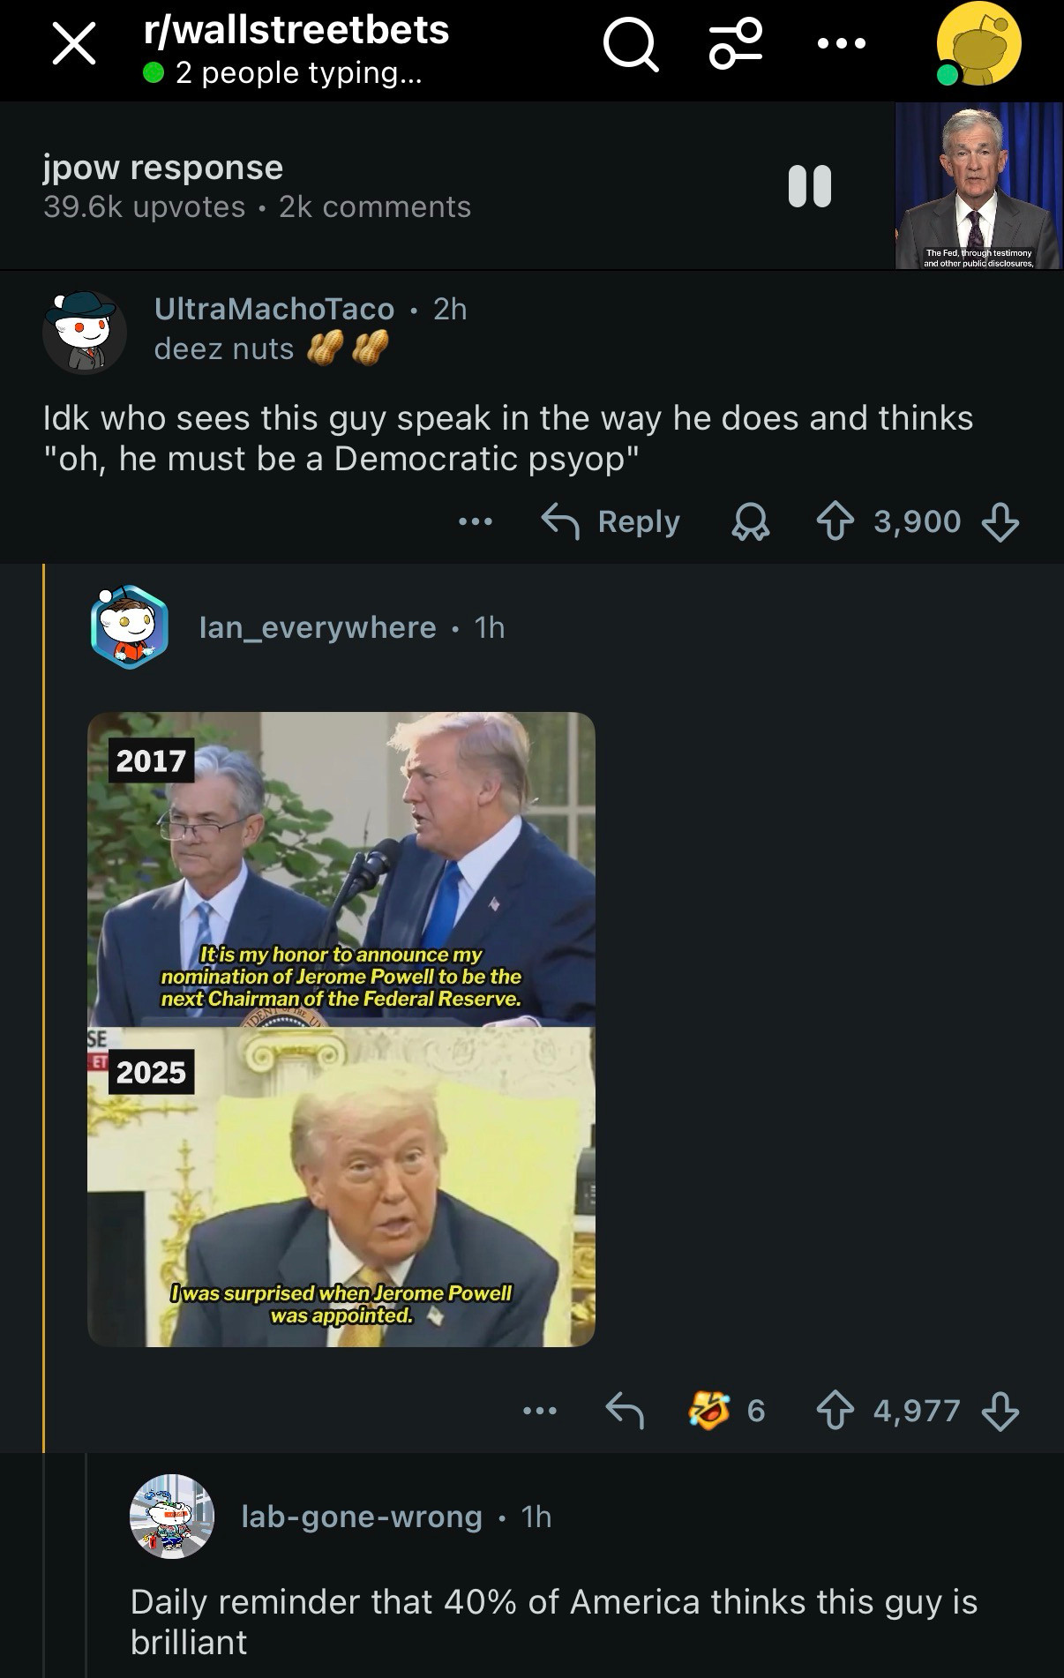
Task: Open comment sort filter icon
Action: coord(736,44)
